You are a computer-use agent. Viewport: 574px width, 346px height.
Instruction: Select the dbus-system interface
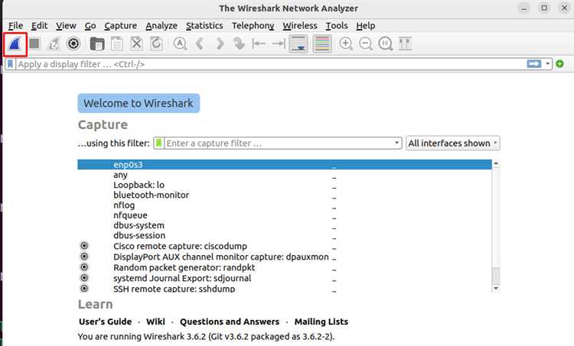(285, 225)
